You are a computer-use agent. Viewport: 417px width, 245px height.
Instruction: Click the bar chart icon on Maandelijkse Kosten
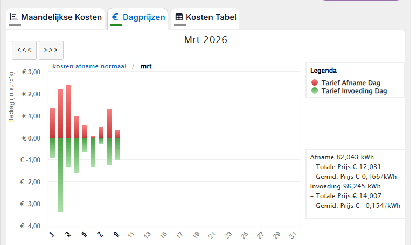click(14, 17)
